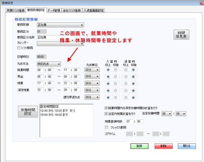
Task: Select the 固定時間設定 line in list
Action: (x=50, y=107)
